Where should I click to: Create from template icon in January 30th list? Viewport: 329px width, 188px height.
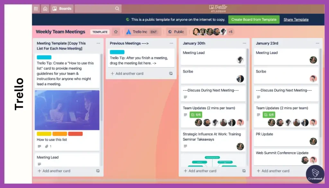(244, 171)
